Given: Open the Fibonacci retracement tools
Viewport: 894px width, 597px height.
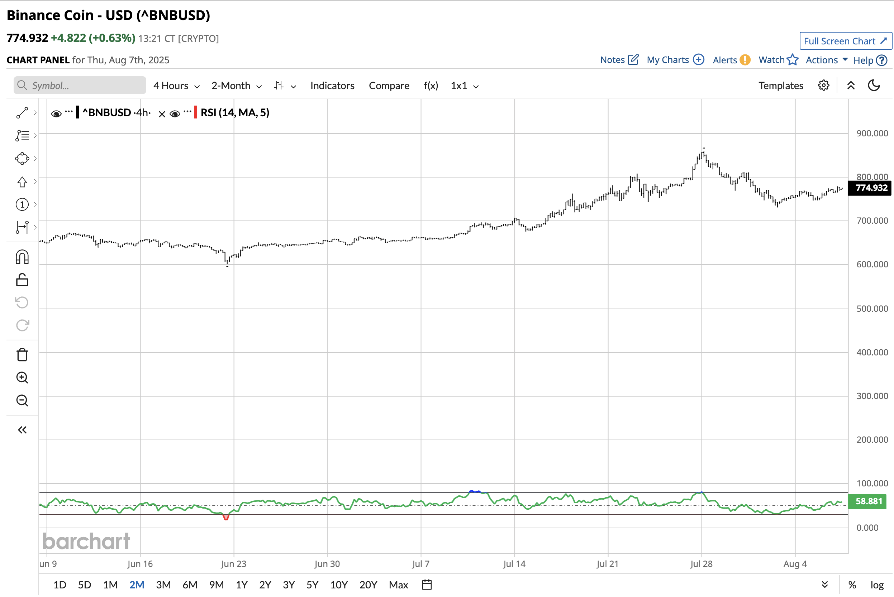Looking at the screenshot, I should click(x=22, y=136).
